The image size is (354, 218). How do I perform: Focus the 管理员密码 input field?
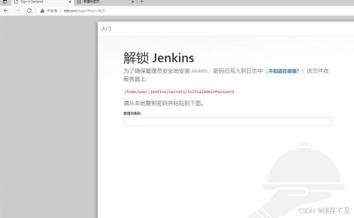point(228,121)
